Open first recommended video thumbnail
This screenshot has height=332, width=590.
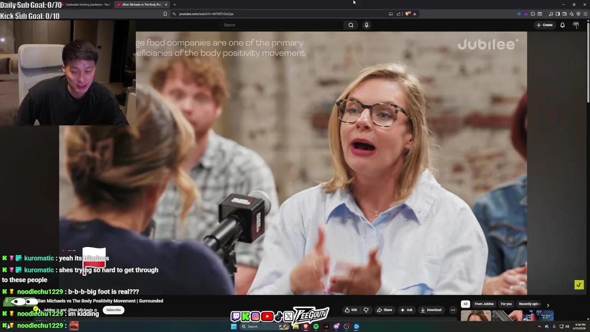click(x=476, y=316)
